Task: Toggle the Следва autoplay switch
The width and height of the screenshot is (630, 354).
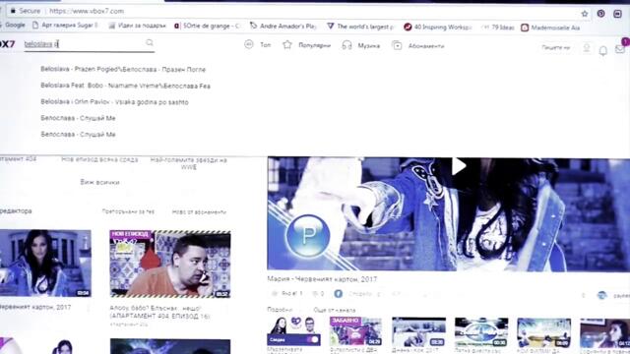Action: pyautogui.click(x=313, y=339)
